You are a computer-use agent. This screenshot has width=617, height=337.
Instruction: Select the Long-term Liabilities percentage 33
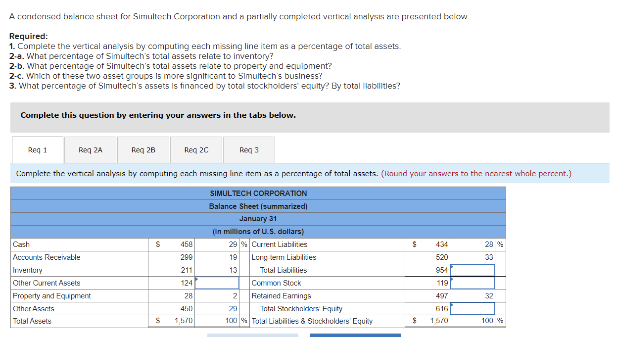tap(489, 257)
